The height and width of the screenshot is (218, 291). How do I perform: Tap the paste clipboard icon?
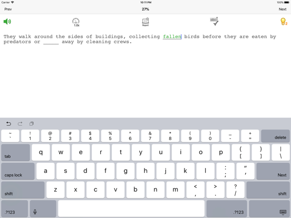click(32, 124)
